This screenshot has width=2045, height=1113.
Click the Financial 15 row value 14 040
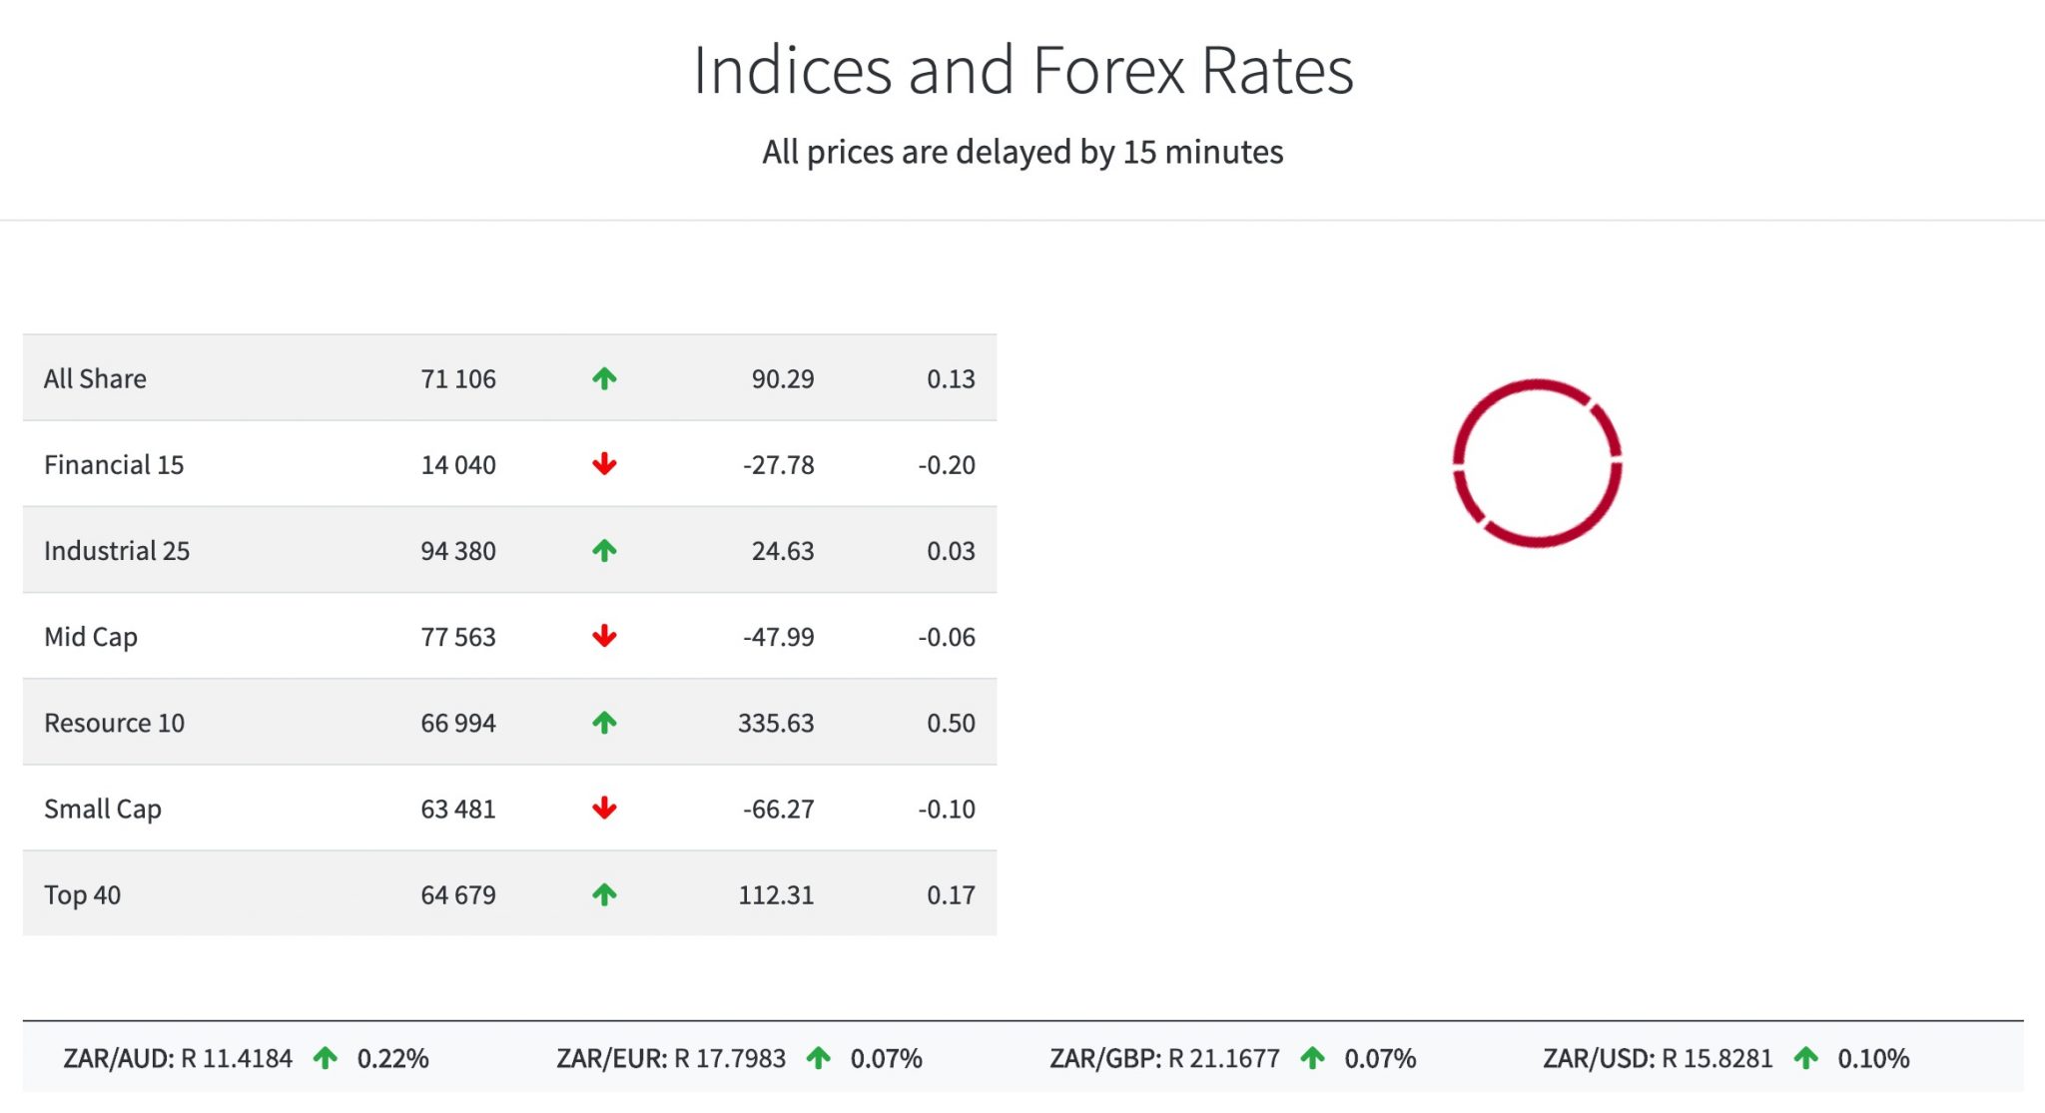[x=457, y=464]
